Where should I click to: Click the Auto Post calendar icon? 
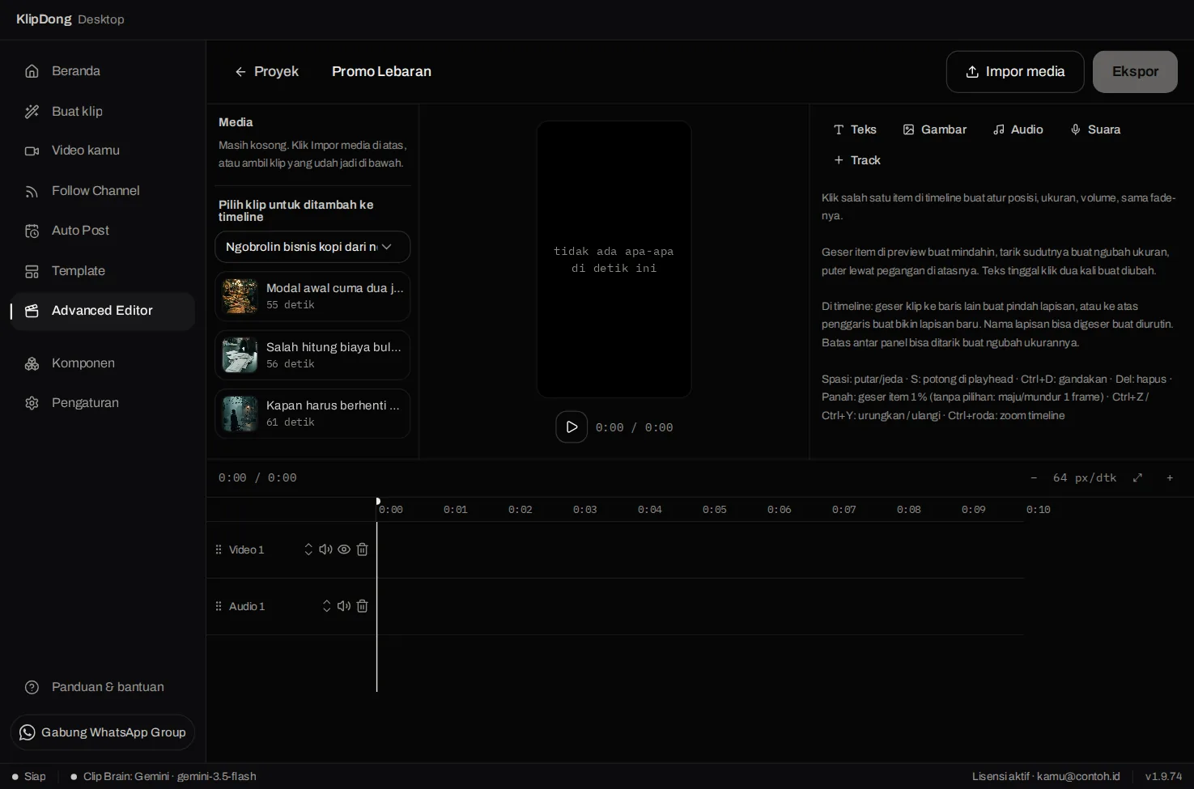click(32, 231)
